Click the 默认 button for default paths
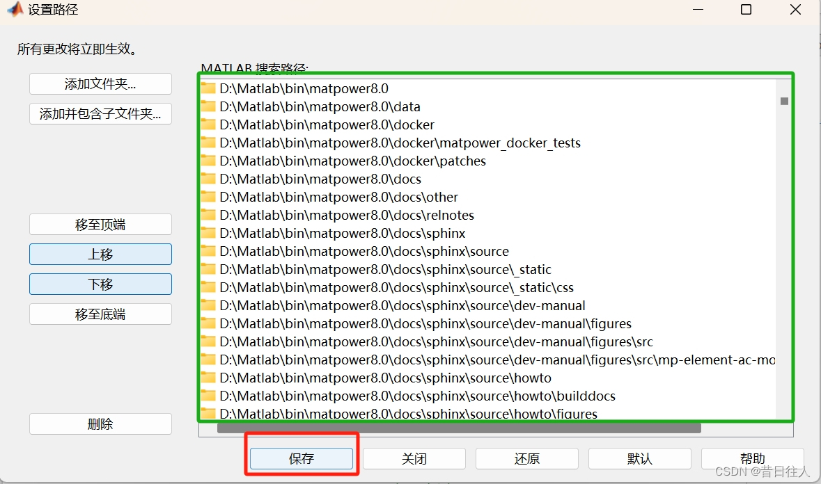 [x=639, y=458]
